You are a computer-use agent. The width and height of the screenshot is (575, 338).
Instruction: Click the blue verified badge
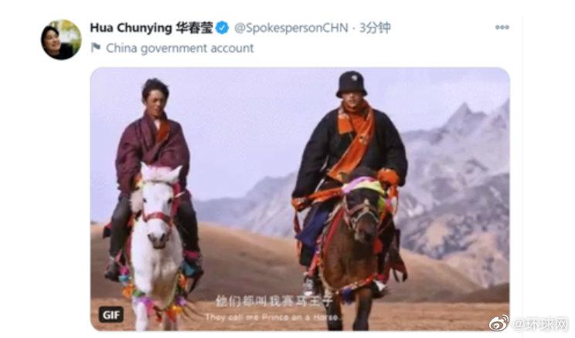(223, 28)
